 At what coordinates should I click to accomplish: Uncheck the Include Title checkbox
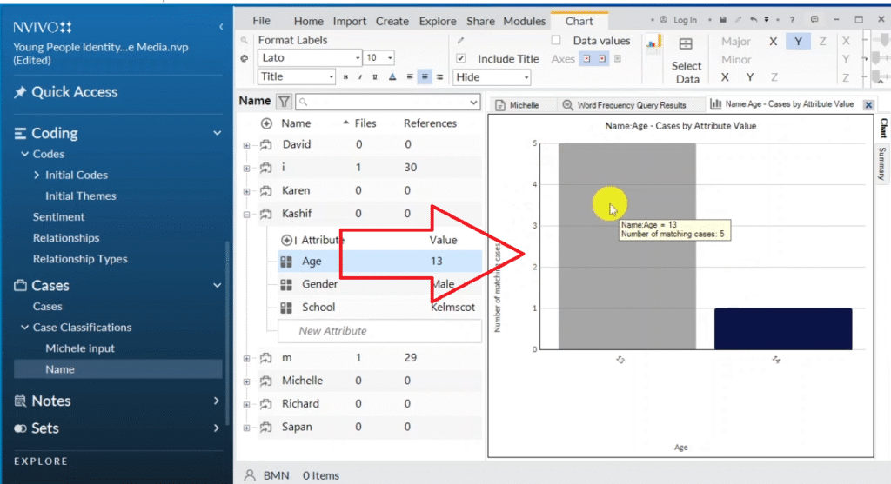tap(462, 59)
